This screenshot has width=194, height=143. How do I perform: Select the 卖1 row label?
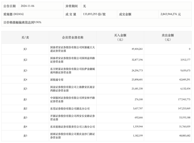(x=25, y=99)
